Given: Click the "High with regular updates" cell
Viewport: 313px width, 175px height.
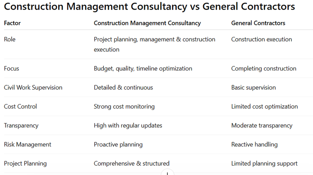Looking at the screenshot, I should [x=128, y=126].
